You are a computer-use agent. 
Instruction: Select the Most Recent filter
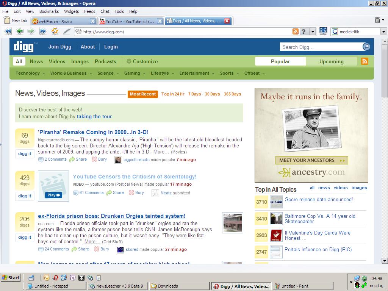click(x=143, y=94)
